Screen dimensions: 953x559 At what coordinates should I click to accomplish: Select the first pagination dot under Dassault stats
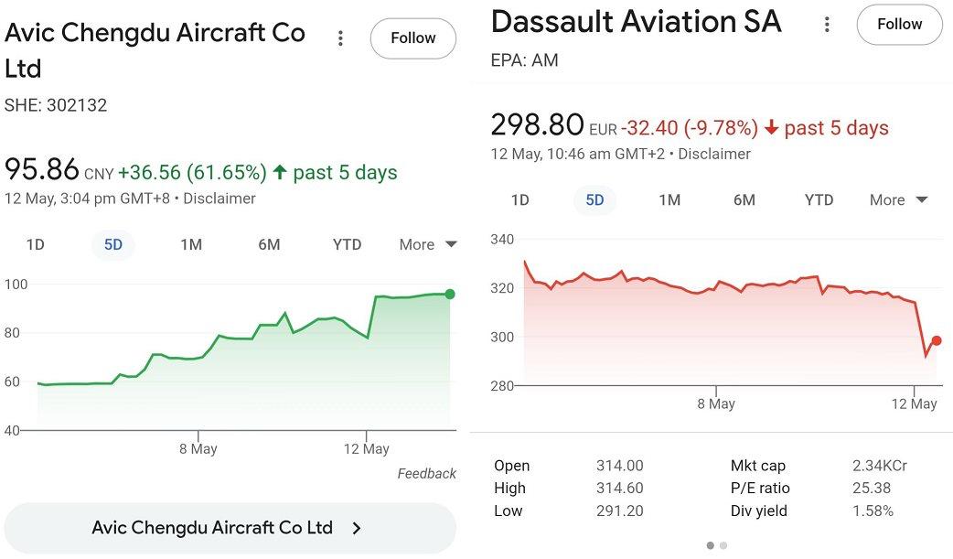711,543
